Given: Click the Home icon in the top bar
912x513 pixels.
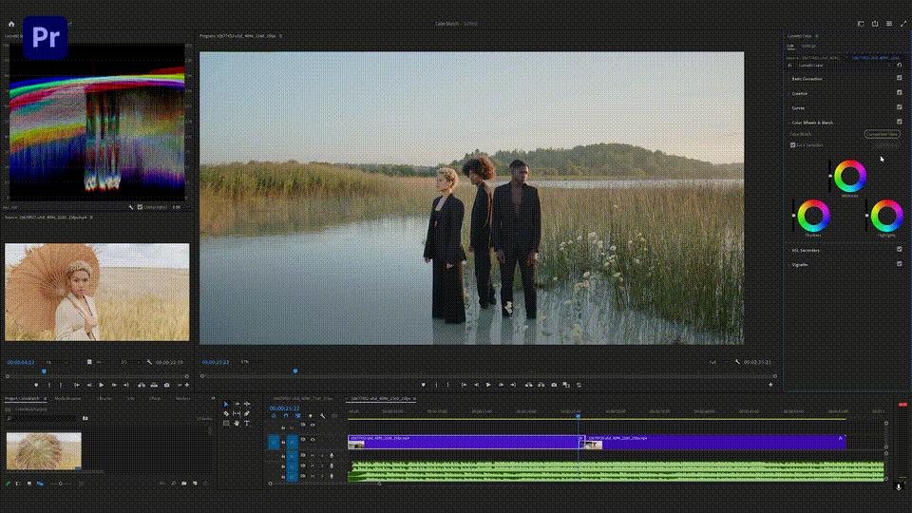Looking at the screenshot, I should [11, 24].
